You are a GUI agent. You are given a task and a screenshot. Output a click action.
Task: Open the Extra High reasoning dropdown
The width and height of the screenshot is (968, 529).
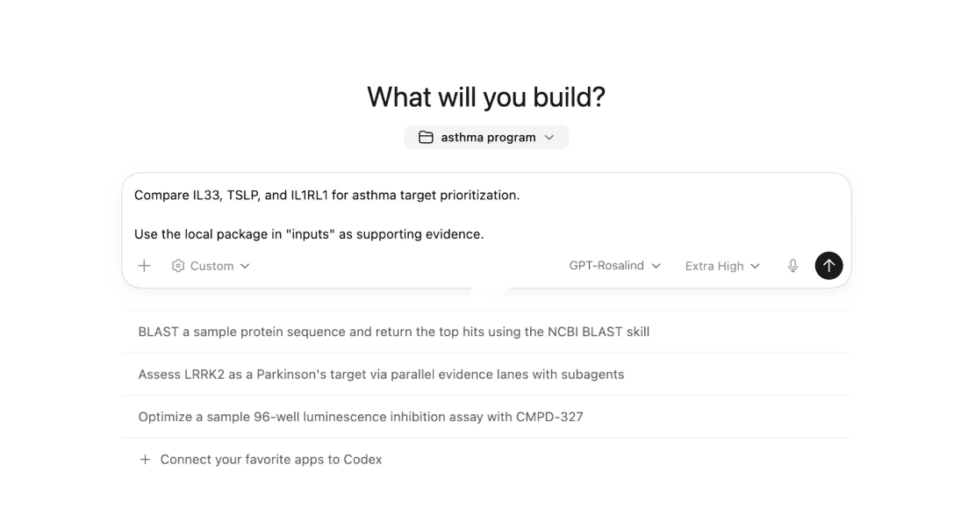(713, 266)
